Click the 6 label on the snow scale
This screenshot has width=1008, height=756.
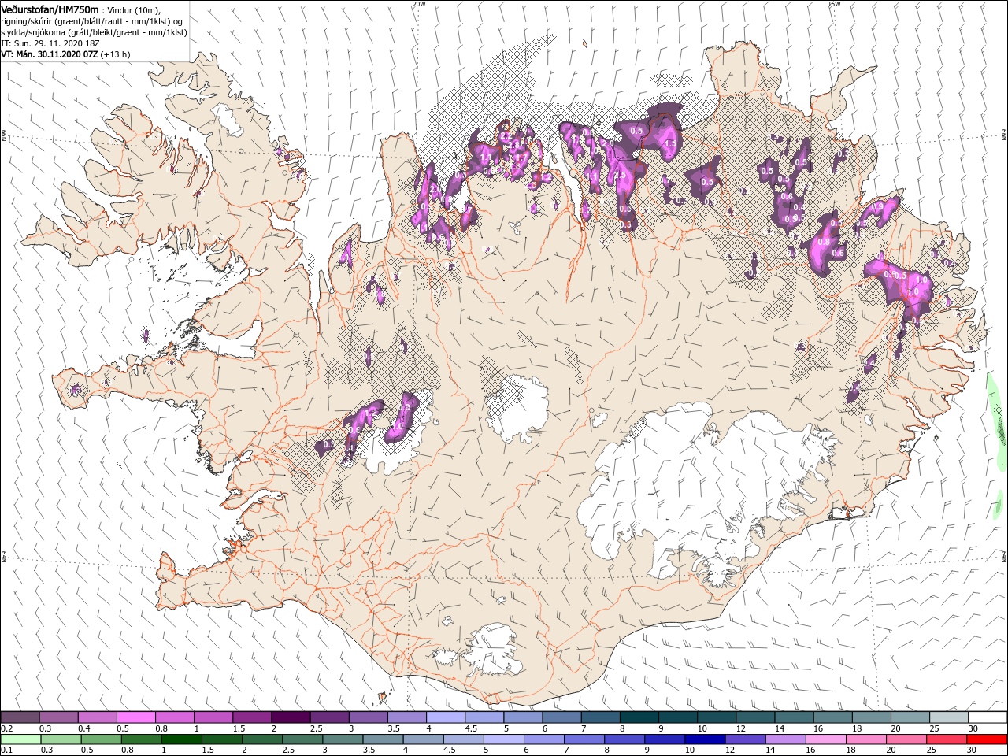(x=543, y=728)
